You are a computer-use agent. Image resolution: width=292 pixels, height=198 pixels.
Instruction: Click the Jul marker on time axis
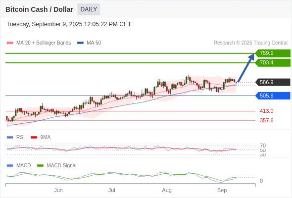pos(112,190)
